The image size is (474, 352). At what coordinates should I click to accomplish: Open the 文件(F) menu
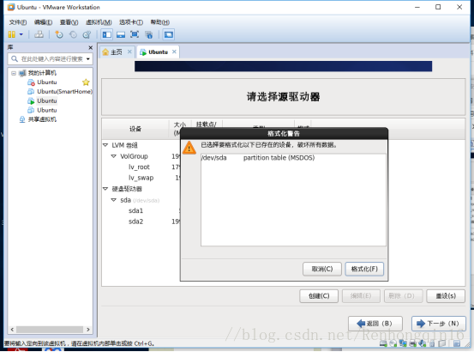tap(17, 22)
